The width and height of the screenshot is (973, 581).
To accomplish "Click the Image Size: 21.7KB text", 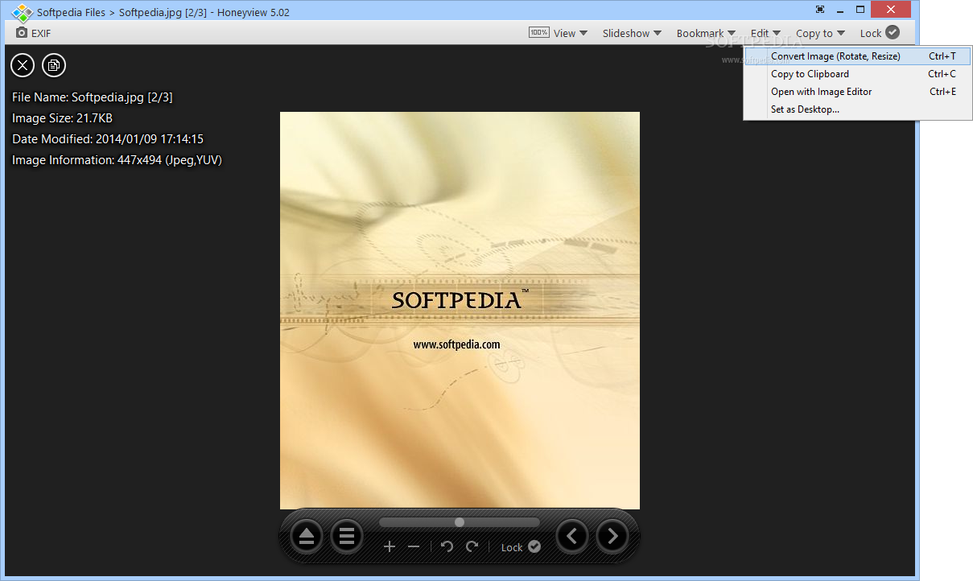I will (x=62, y=118).
